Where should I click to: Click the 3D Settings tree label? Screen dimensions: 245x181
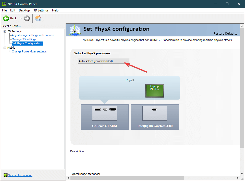coord(15,31)
